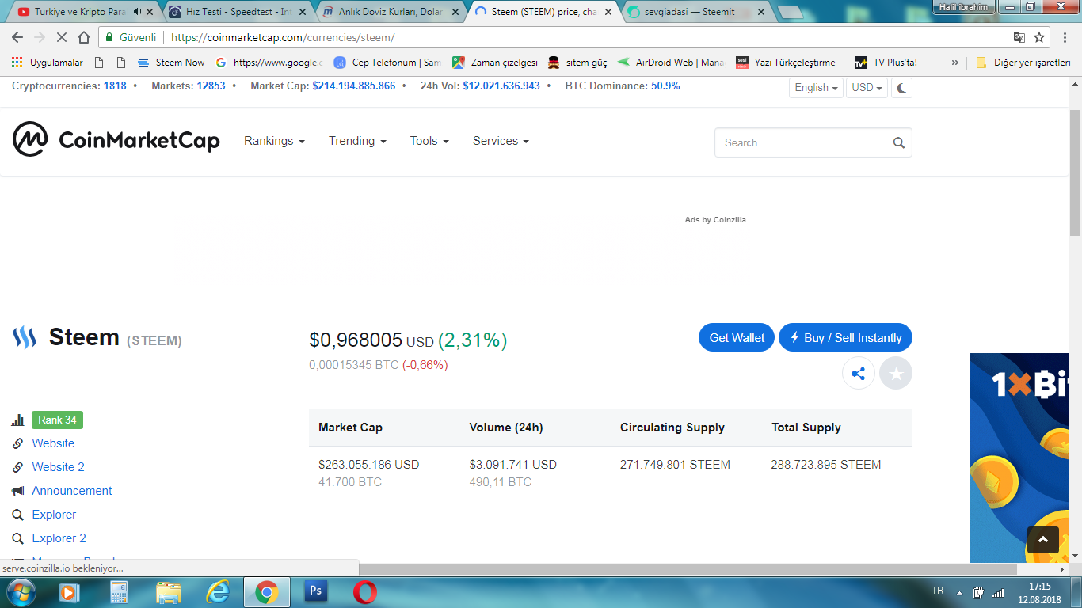Open the English language dropdown

tap(817, 88)
